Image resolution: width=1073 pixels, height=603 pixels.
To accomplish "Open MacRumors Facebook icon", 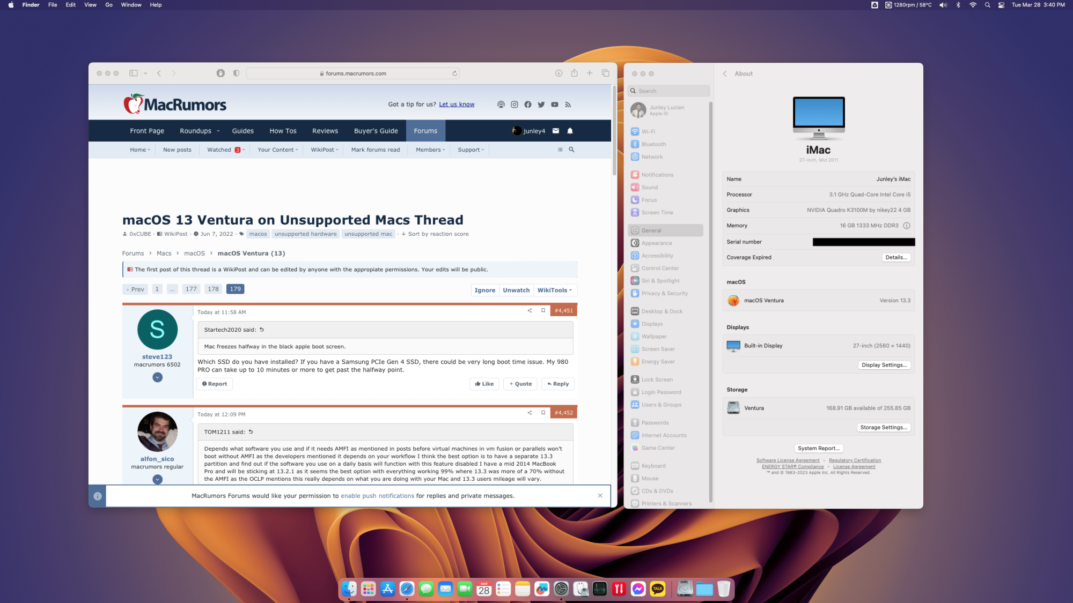I will tap(527, 105).
